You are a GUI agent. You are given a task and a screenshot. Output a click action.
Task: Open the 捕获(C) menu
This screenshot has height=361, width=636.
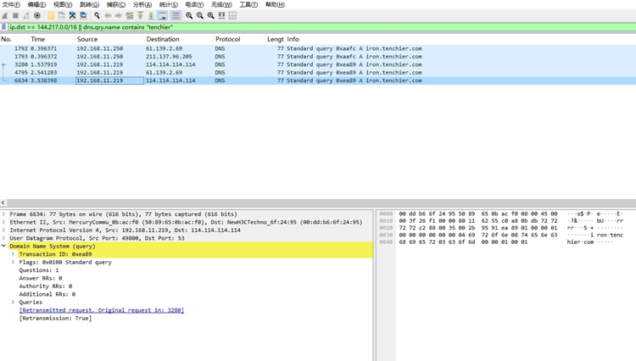116,4
